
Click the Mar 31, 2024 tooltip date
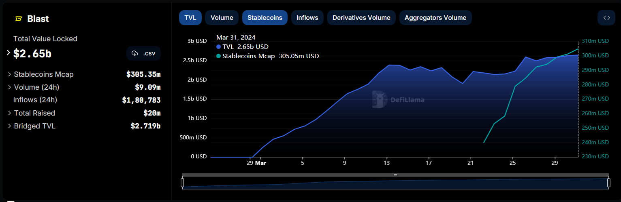coord(236,38)
